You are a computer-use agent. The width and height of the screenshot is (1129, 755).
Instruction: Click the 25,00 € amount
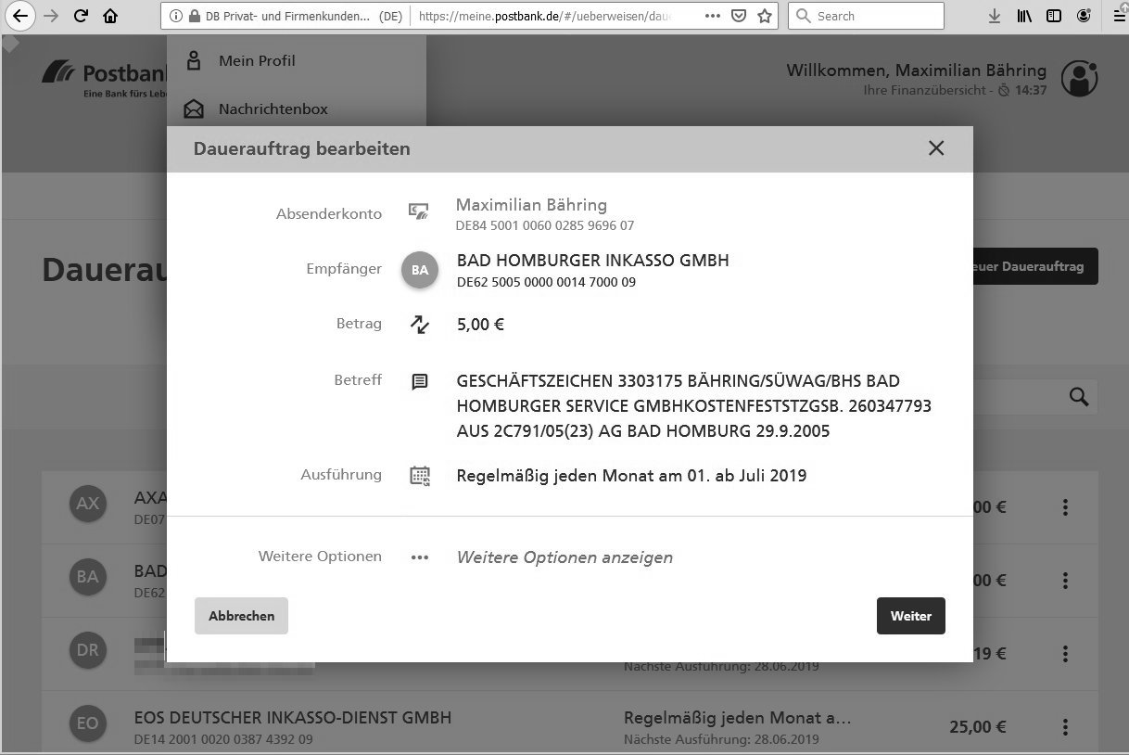pos(978,726)
